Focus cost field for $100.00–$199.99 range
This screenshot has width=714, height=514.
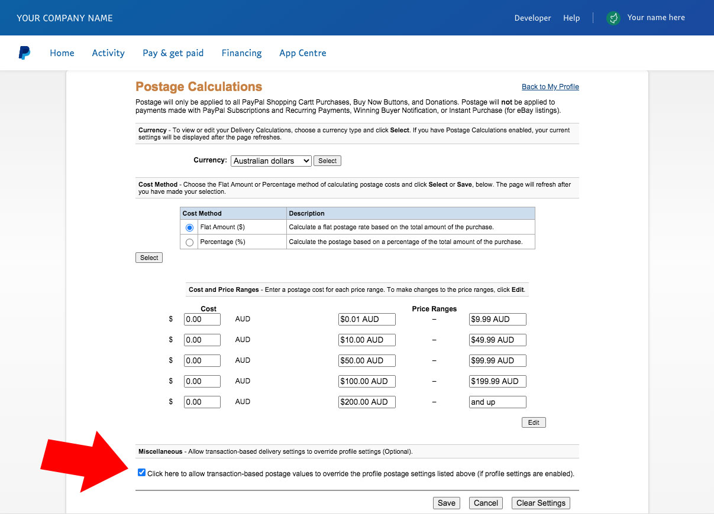pyautogui.click(x=202, y=381)
